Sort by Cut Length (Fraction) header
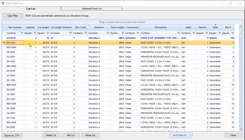 [x=61, y=27]
